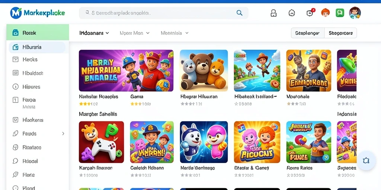
Task: Click the Margber Sahellis section heading
Action: [x=98, y=114]
